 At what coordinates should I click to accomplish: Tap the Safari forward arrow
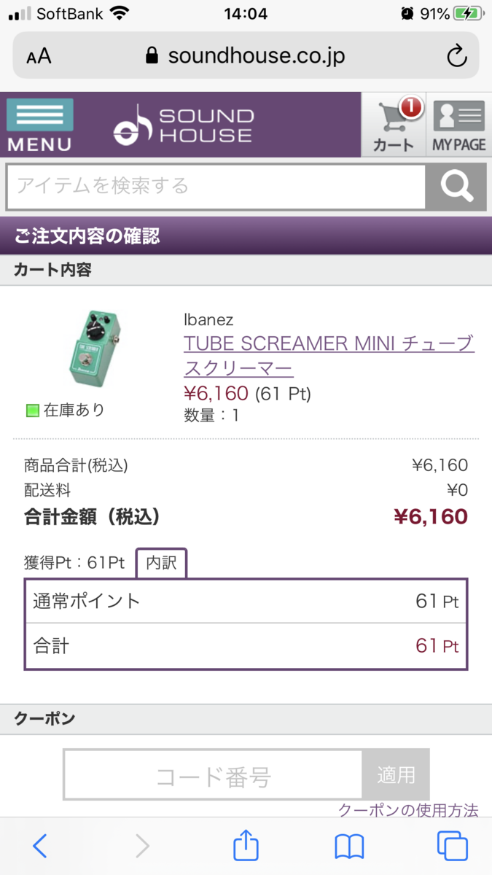click(142, 846)
